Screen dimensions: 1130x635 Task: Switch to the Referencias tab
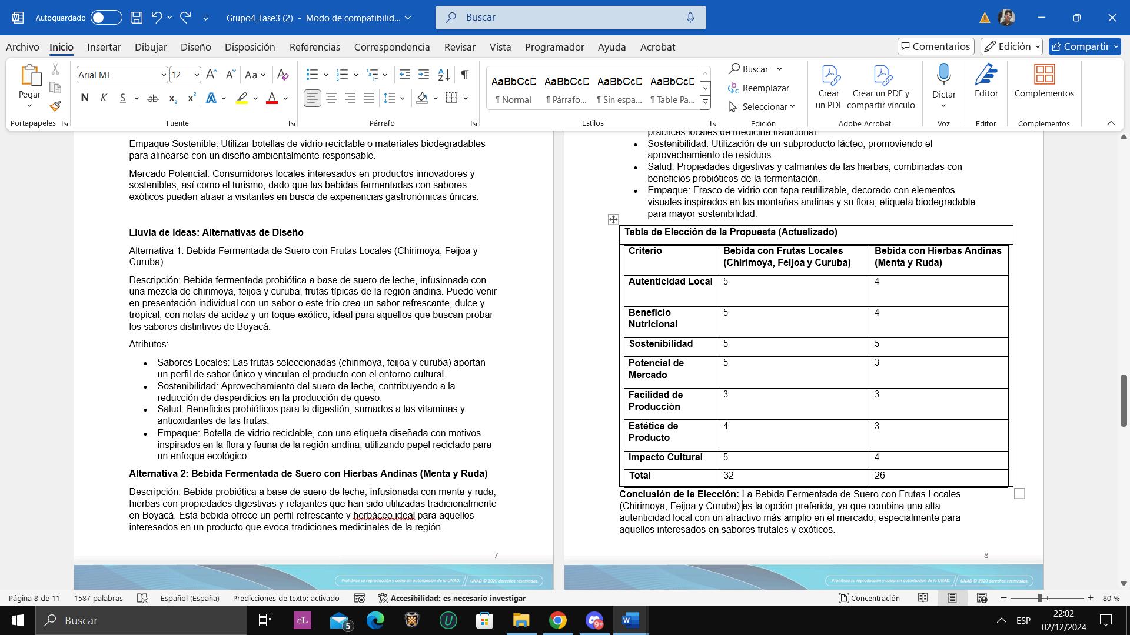coord(315,47)
